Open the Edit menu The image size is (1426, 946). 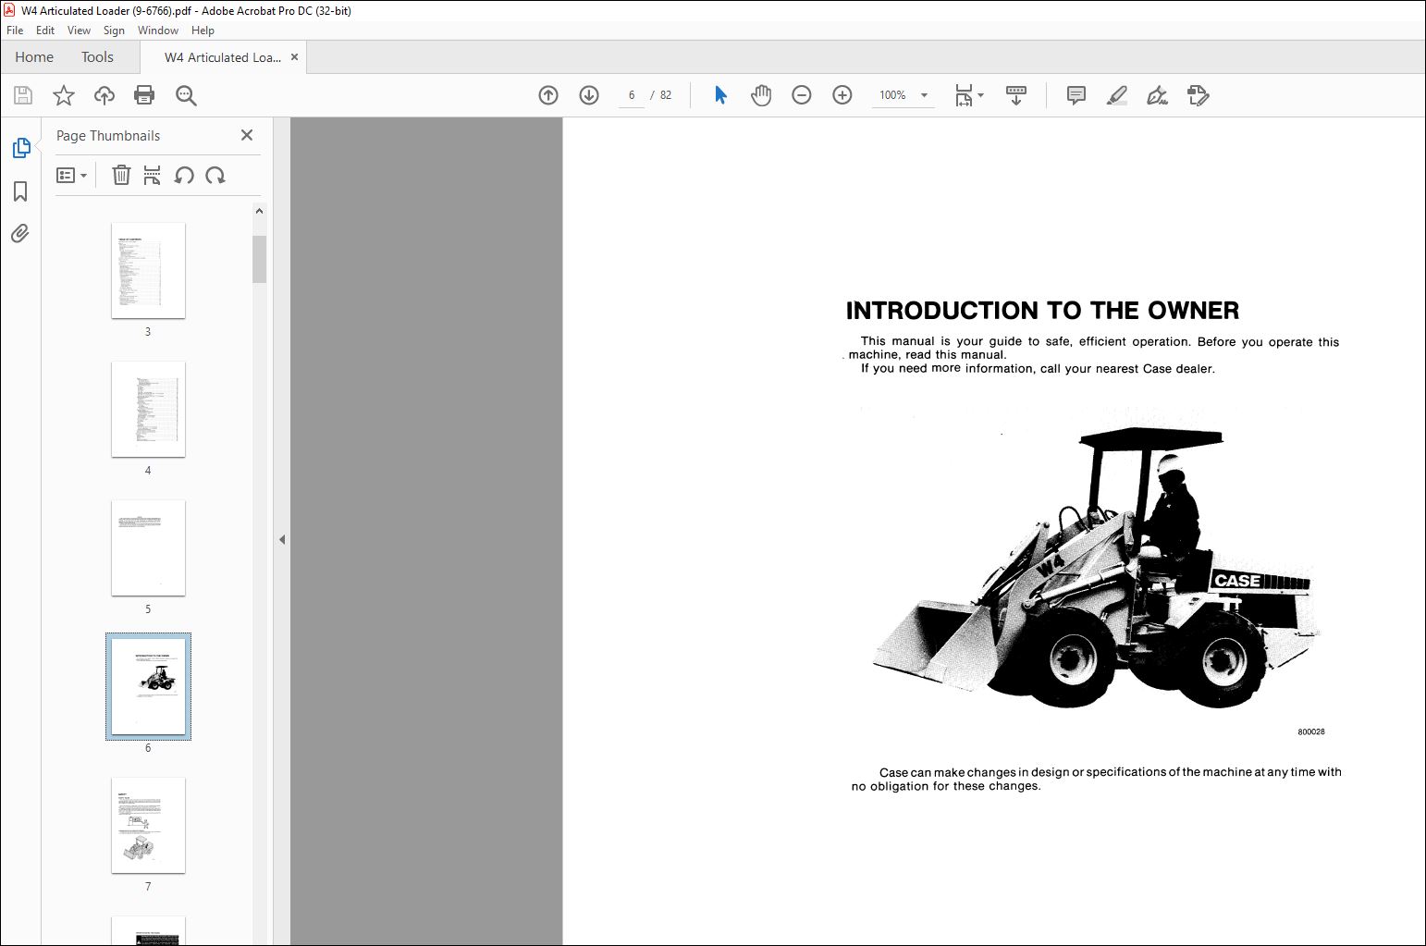pos(45,31)
